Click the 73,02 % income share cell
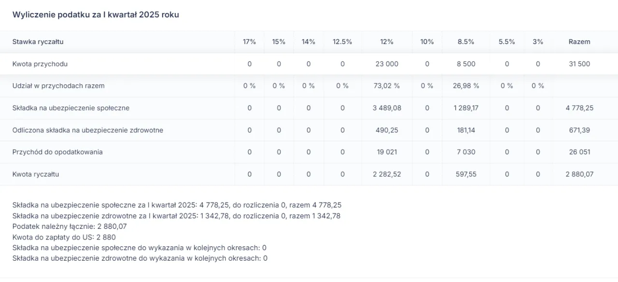618x282 pixels. 386,85
